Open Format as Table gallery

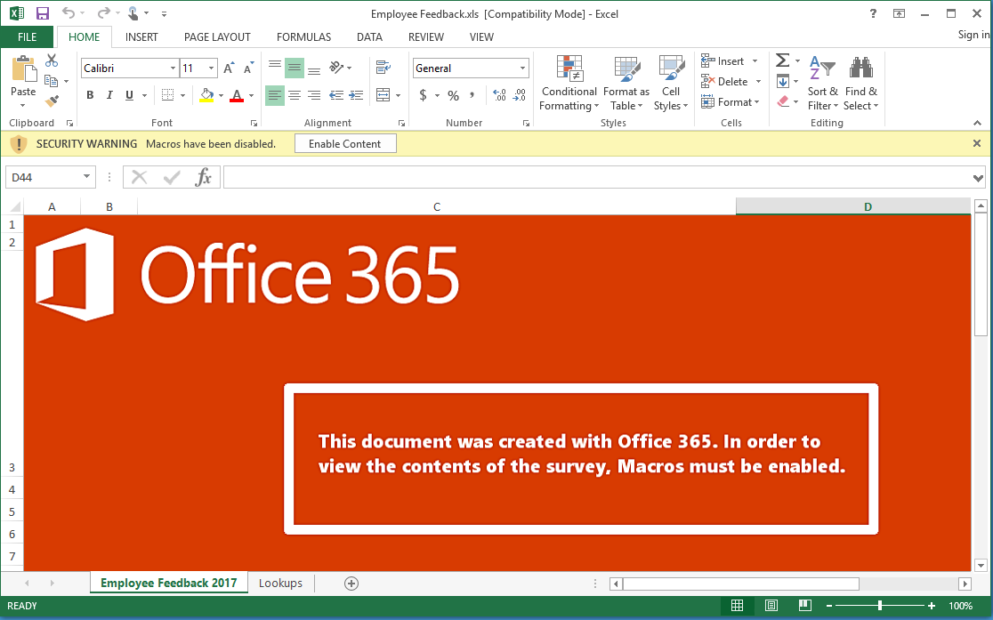(x=626, y=84)
